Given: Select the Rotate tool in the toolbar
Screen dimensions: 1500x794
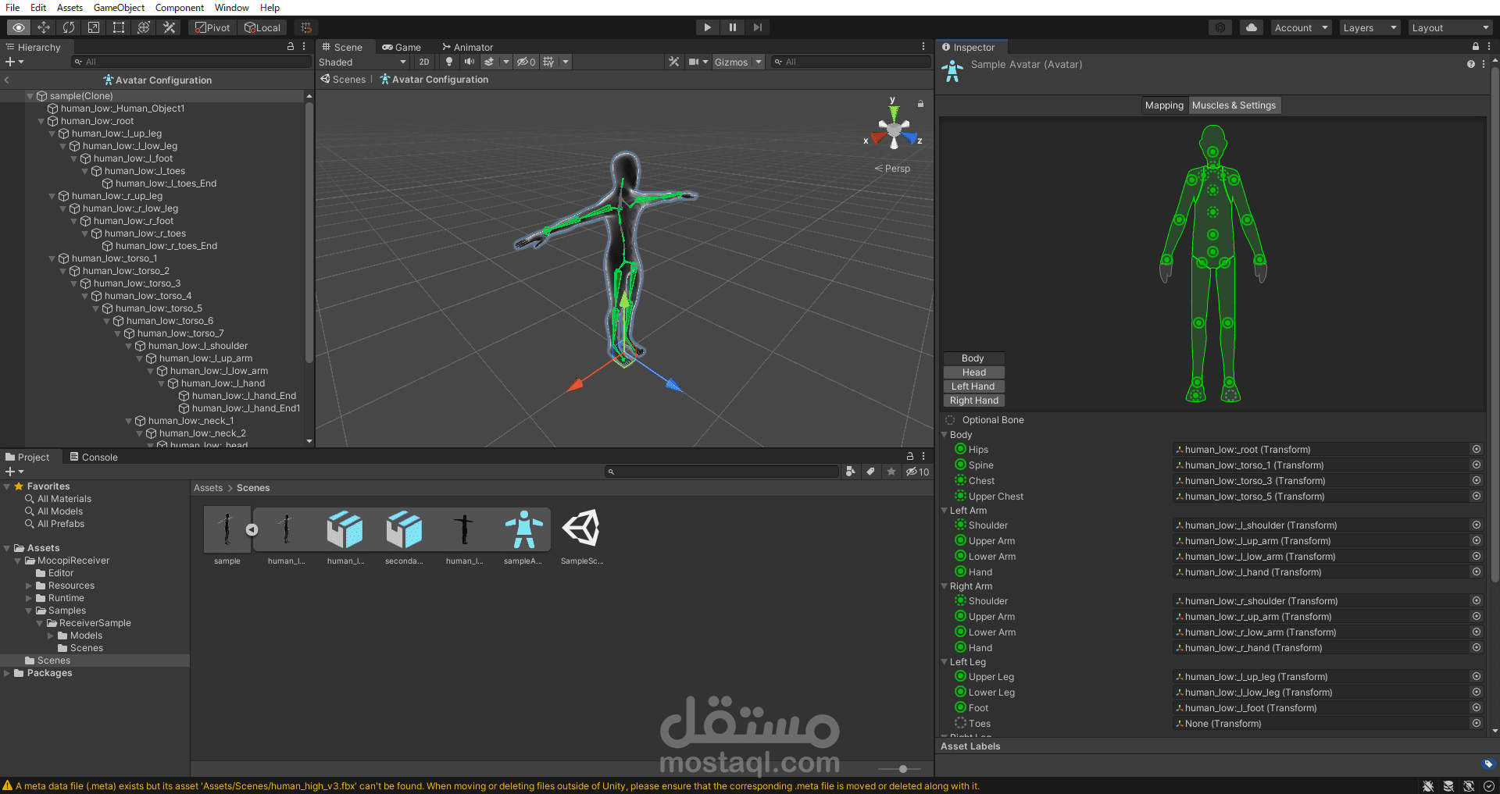Looking at the screenshot, I should click(69, 27).
